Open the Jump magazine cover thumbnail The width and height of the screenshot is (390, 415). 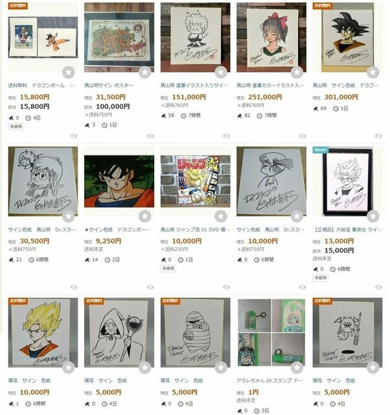[x=195, y=182]
